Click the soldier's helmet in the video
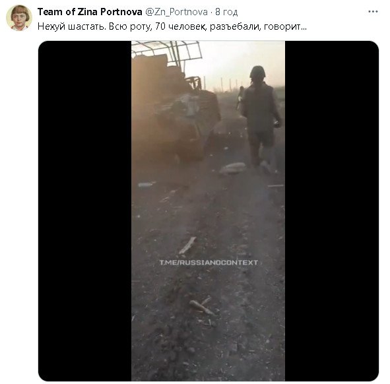 [257, 72]
